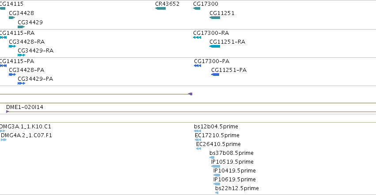Select the CG34429-PA protein glyph

22,83
